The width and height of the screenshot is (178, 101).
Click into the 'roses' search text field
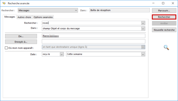[x=92, y=23]
